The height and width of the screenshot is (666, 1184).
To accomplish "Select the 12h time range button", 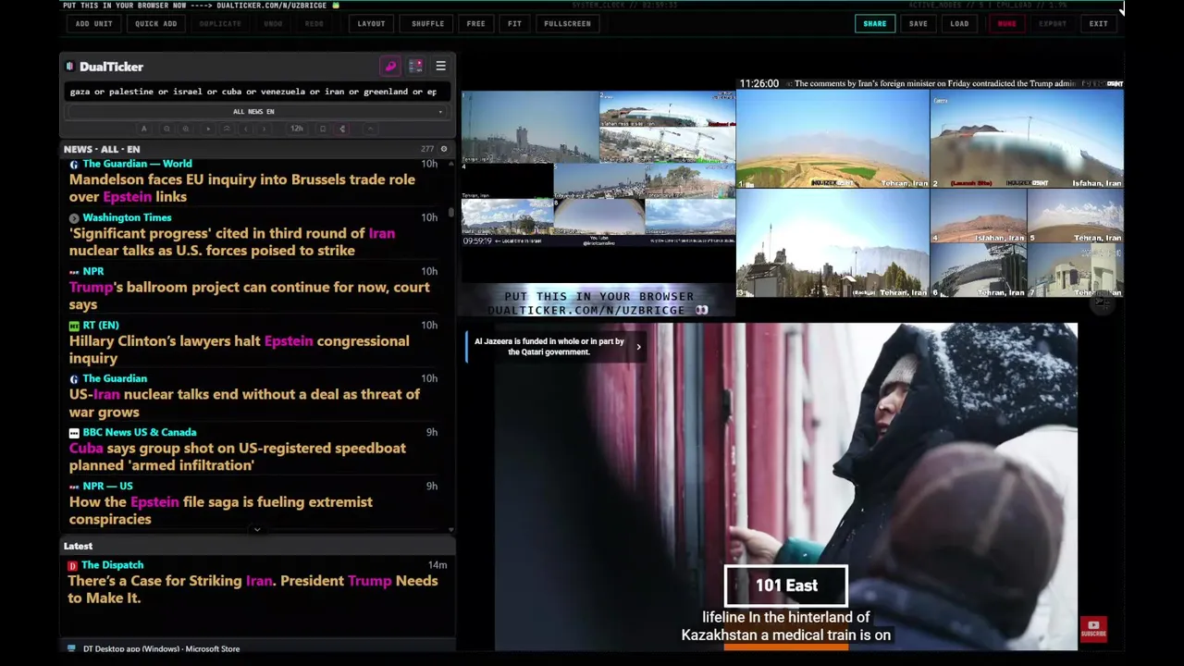I will [x=297, y=129].
